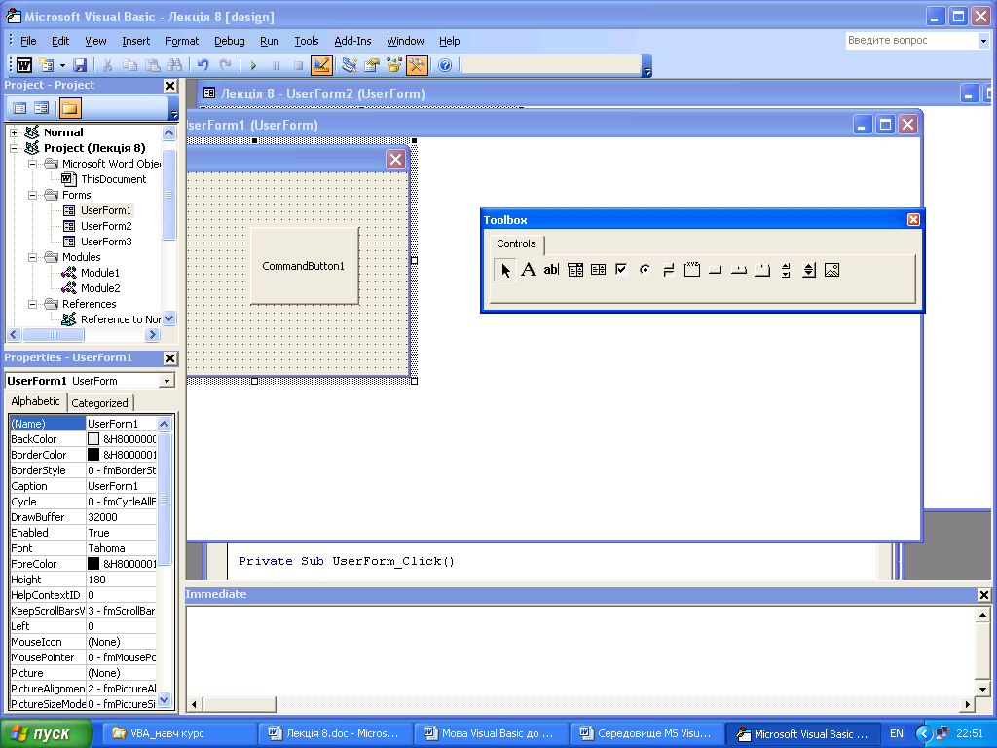This screenshot has width=997, height=748.
Task: Open Find with the binoculars icon
Action: pyautogui.click(x=174, y=65)
